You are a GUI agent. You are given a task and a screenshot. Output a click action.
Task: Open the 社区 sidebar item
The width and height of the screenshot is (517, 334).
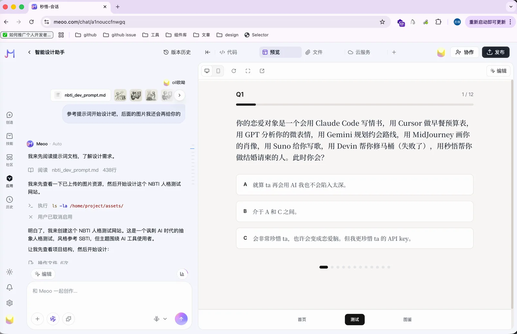[x=10, y=160]
